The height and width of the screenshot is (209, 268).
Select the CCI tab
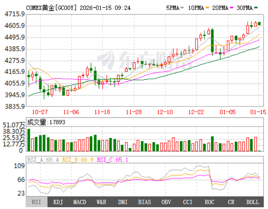pyautogui.click(x=188, y=202)
